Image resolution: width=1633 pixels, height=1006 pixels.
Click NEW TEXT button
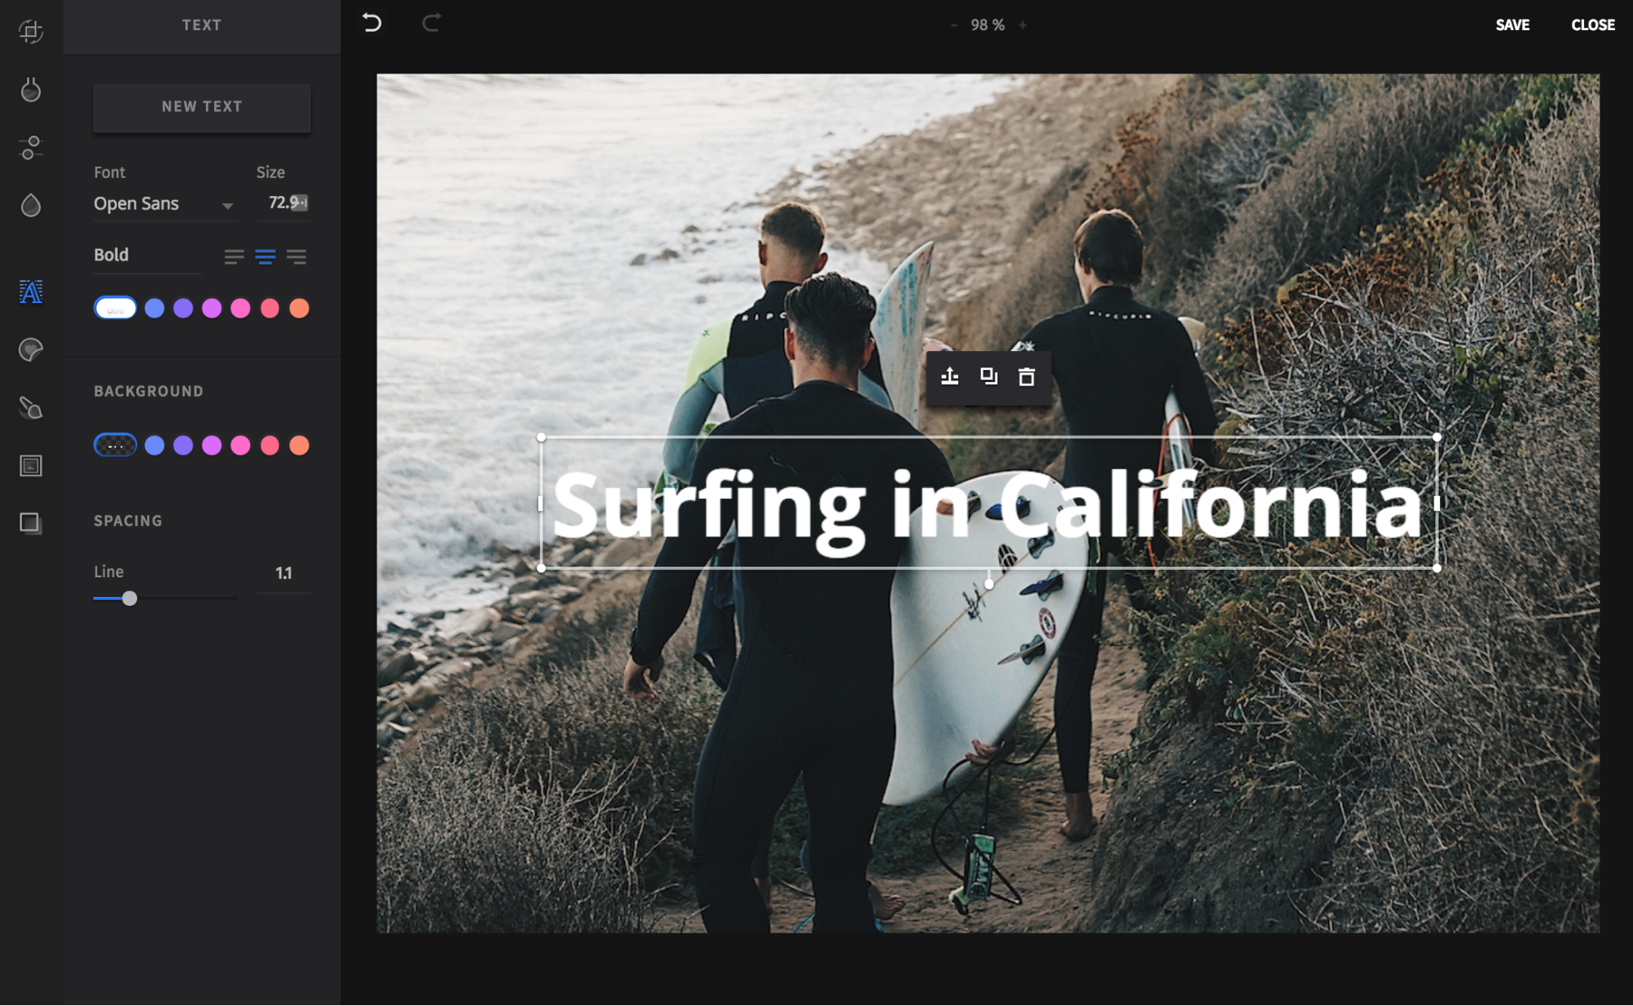tap(202, 105)
